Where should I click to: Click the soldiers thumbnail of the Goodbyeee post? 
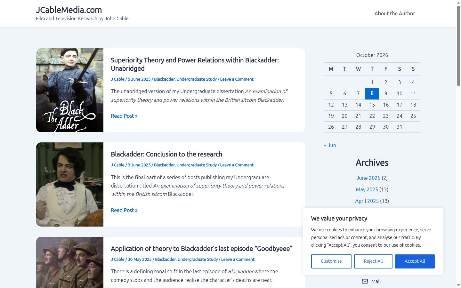pos(70,262)
